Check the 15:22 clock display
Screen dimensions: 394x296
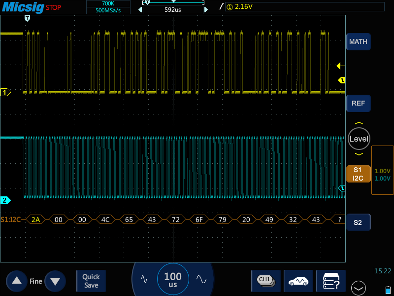pyautogui.click(x=383, y=271)
